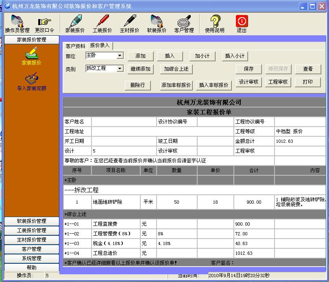Click the 加小计 button

coord(202,56)
